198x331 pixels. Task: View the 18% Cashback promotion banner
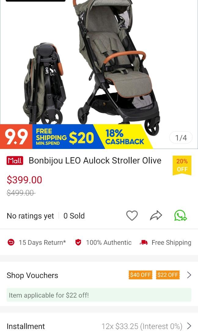coord(124,137)
